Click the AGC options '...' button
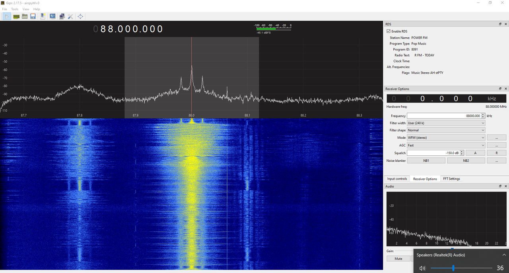Image resolution: width=509 pixels, height=273 pixels. 496,145
